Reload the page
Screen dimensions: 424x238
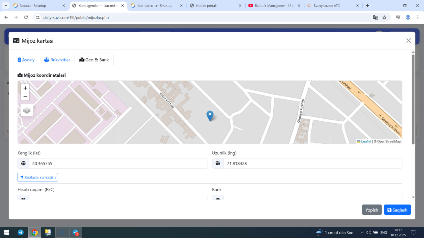(x=26, y=18)
